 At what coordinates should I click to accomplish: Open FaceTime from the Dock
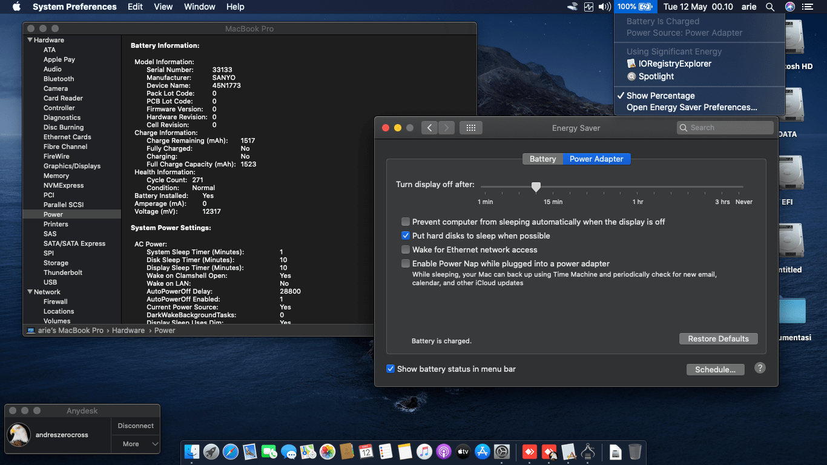tap(269, 452)
